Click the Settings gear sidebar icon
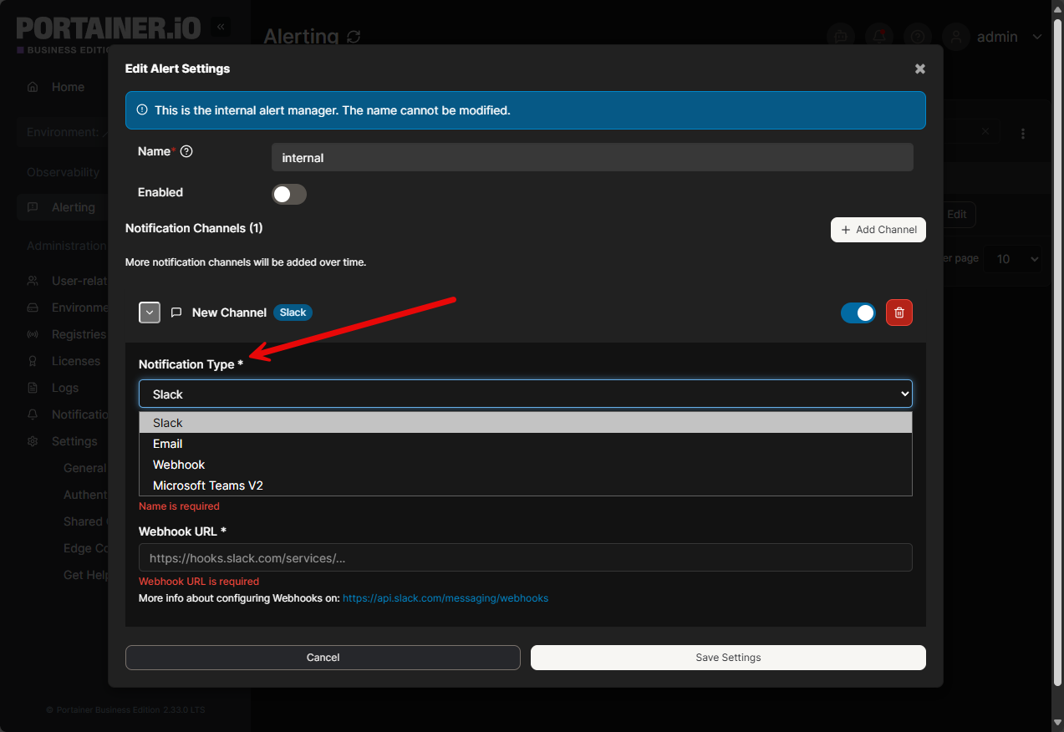 point(33,441)
